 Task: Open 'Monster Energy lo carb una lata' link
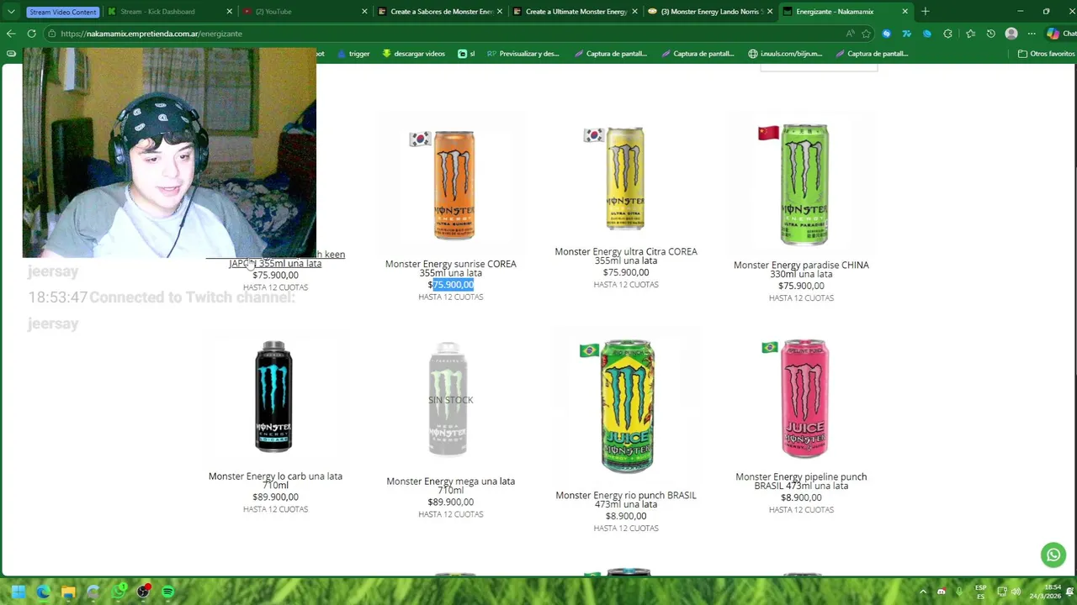pyautogui.click(x=275, y=481)
